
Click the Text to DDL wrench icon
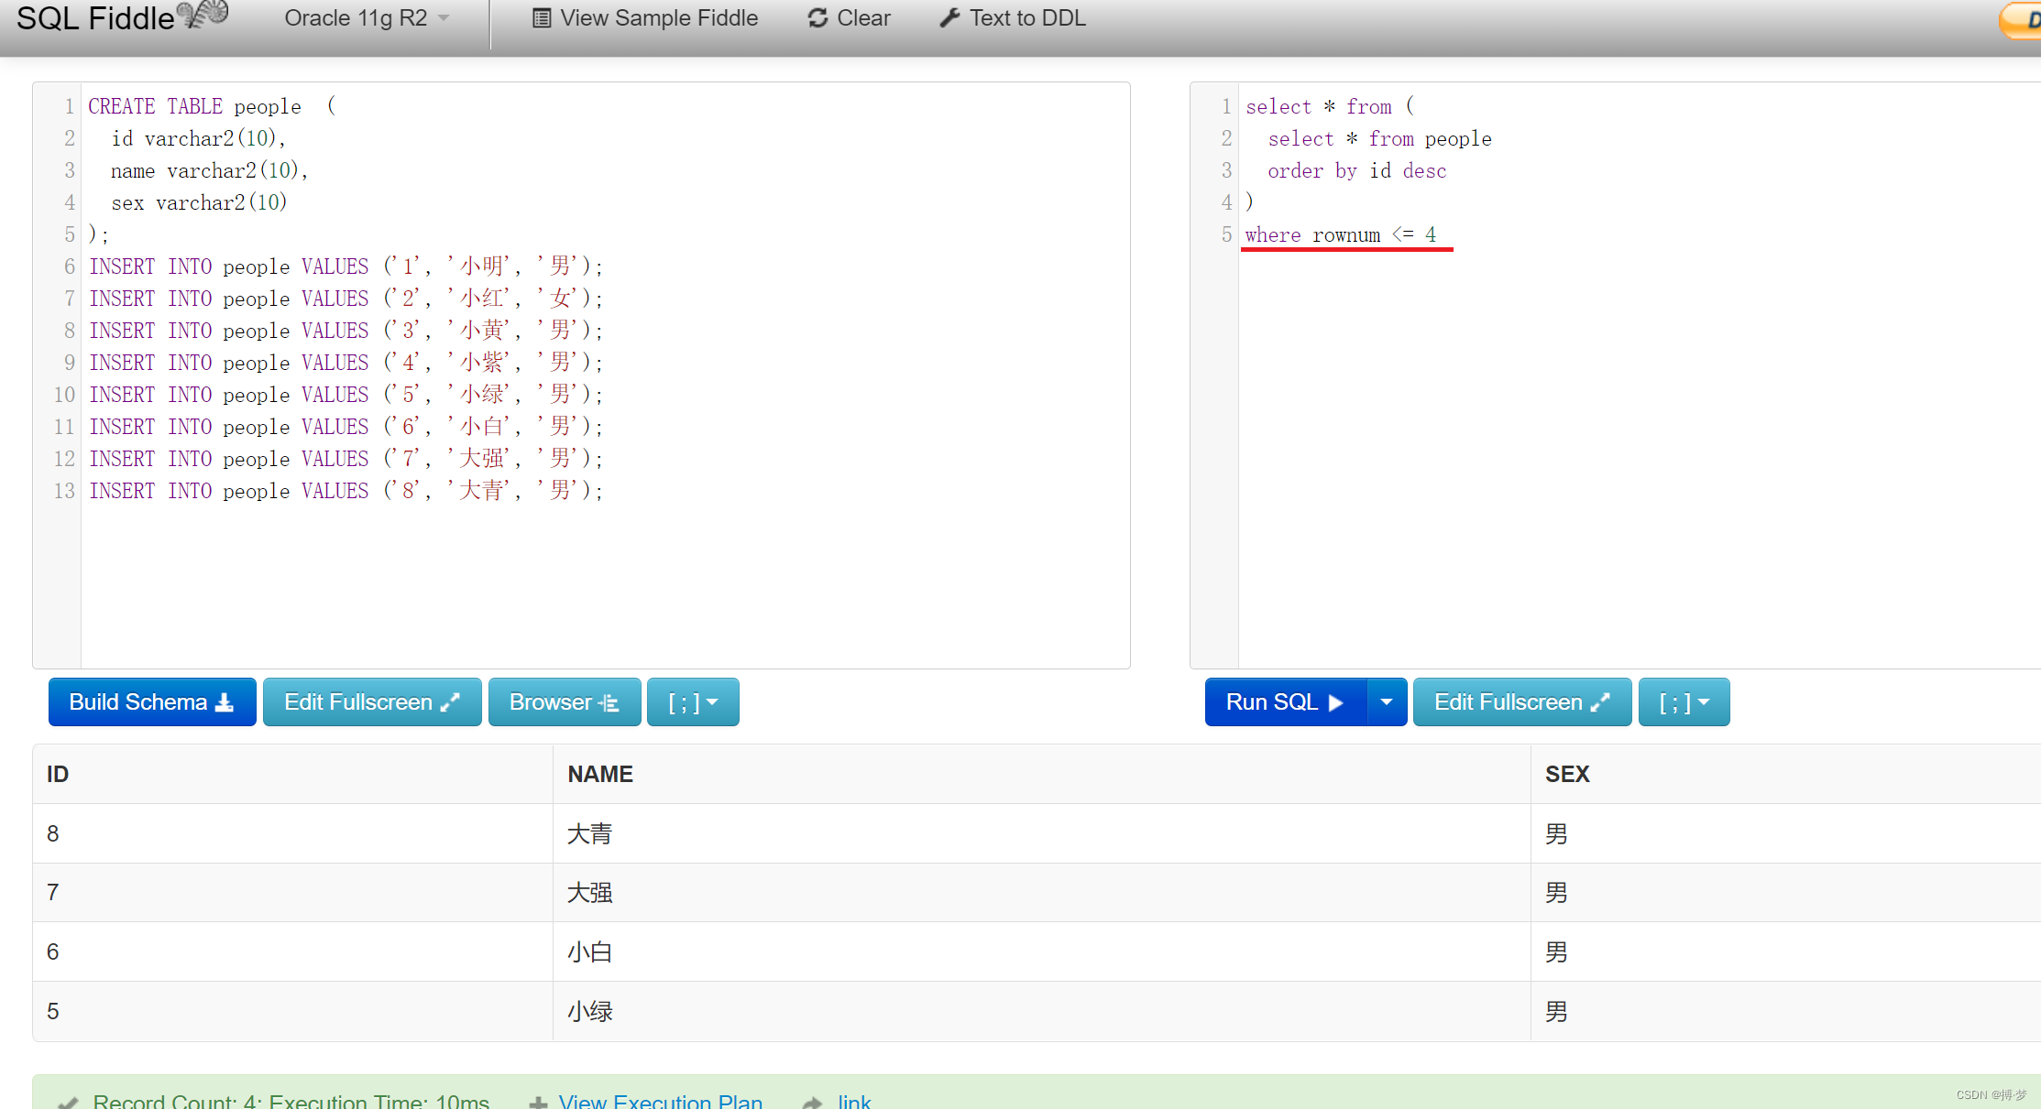[x=949, y=18]
